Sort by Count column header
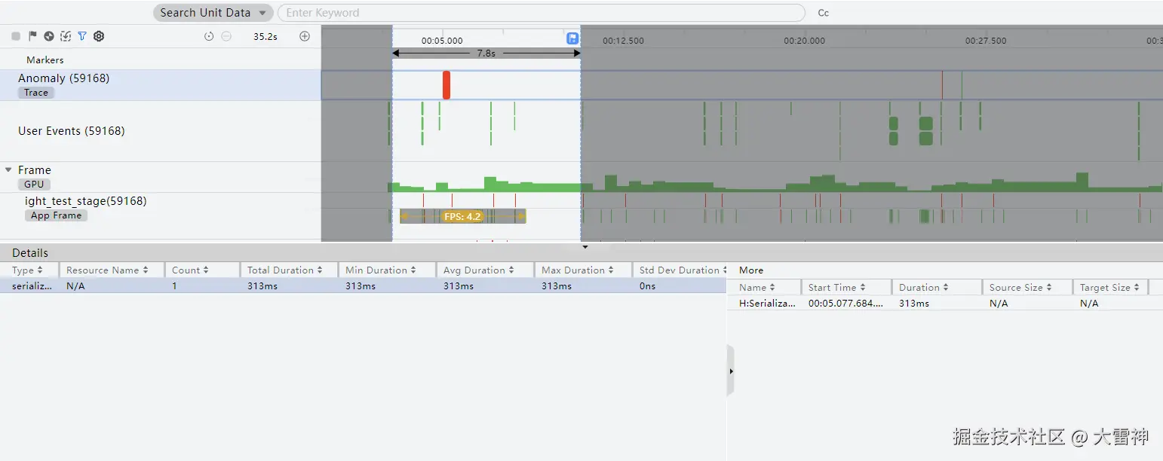 click(190, 270)
